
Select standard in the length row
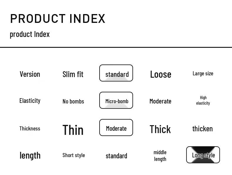tap(116, 156)
